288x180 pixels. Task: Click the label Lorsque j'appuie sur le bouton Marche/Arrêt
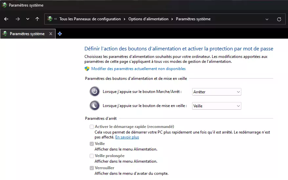click(x=142, y=92)
